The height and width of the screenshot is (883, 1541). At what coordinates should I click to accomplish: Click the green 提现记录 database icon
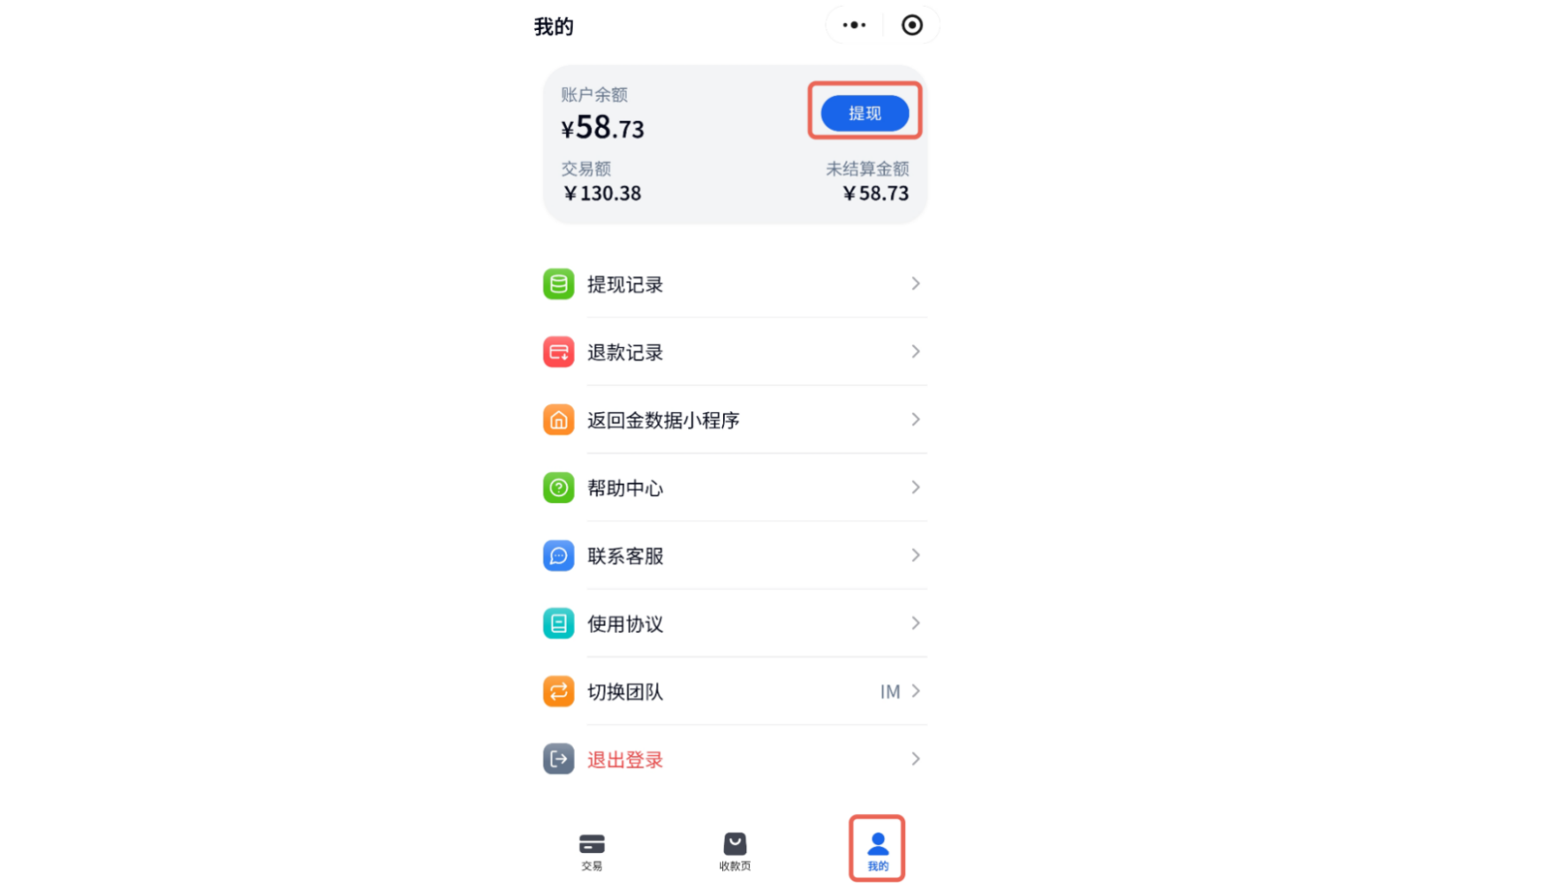(x=558, y=284)
